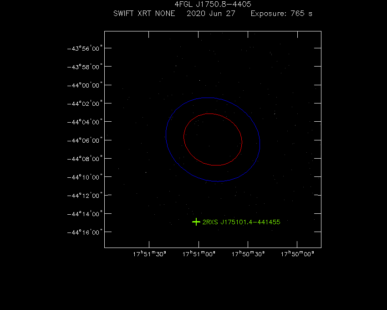387x310 pixels.
Task: Click declination label -44°16'00"
Action: pos(85,232)
